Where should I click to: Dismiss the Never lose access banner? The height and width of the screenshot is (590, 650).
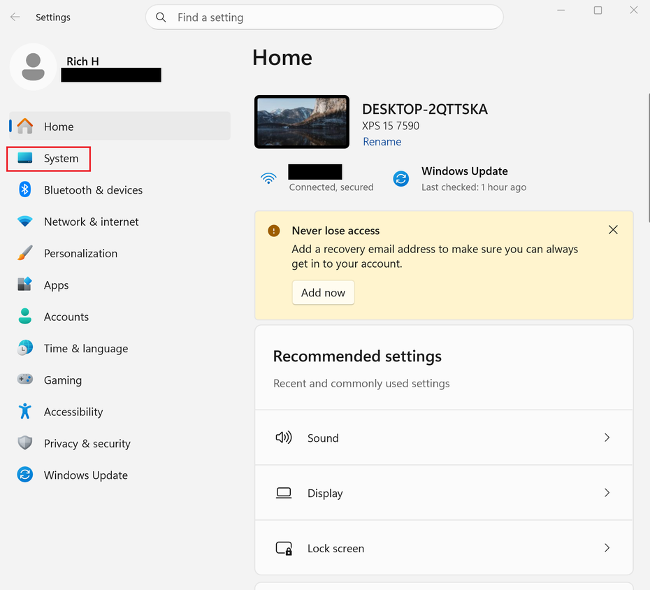[613, 230]
